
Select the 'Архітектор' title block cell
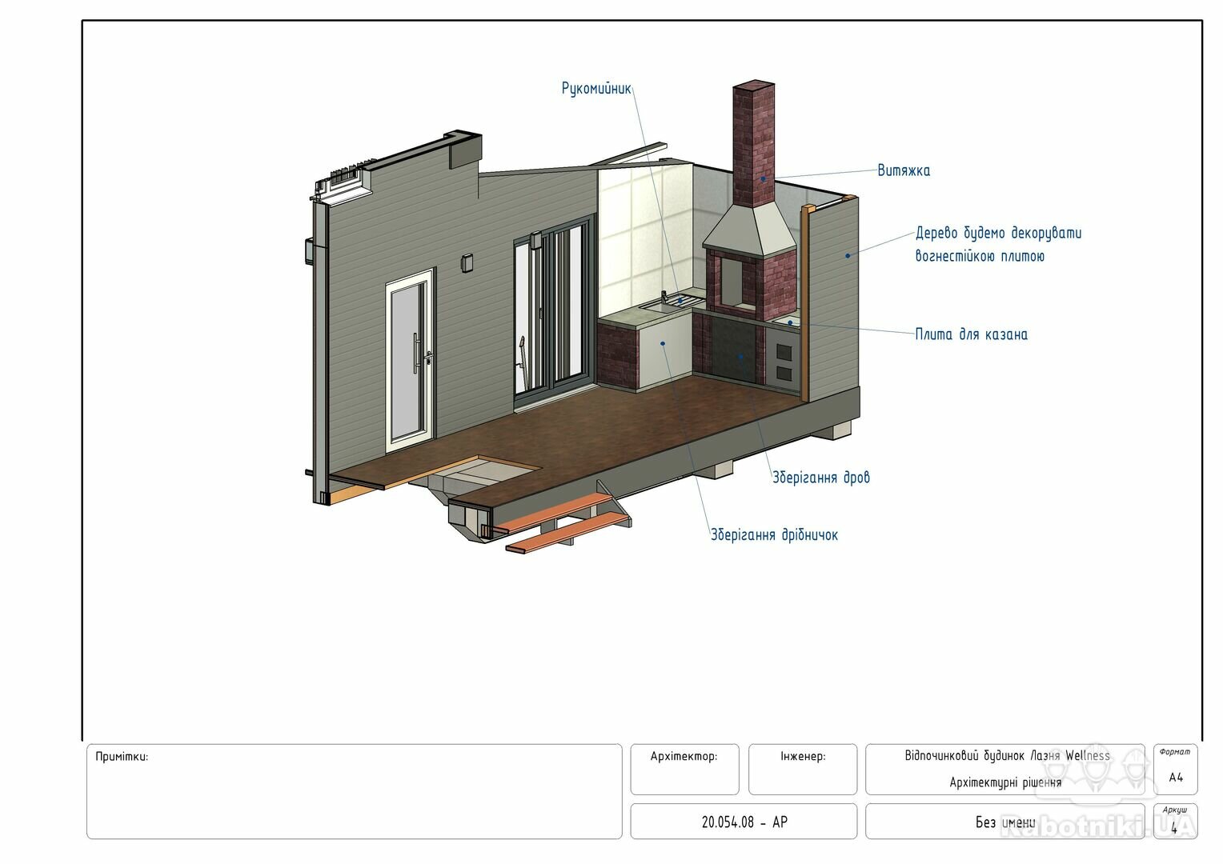pos(684,769)
